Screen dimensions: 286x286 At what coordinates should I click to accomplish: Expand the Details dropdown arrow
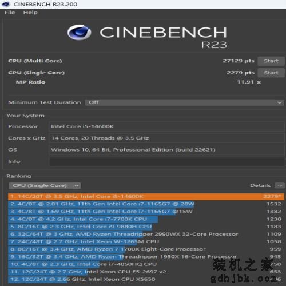click(280, 185)
